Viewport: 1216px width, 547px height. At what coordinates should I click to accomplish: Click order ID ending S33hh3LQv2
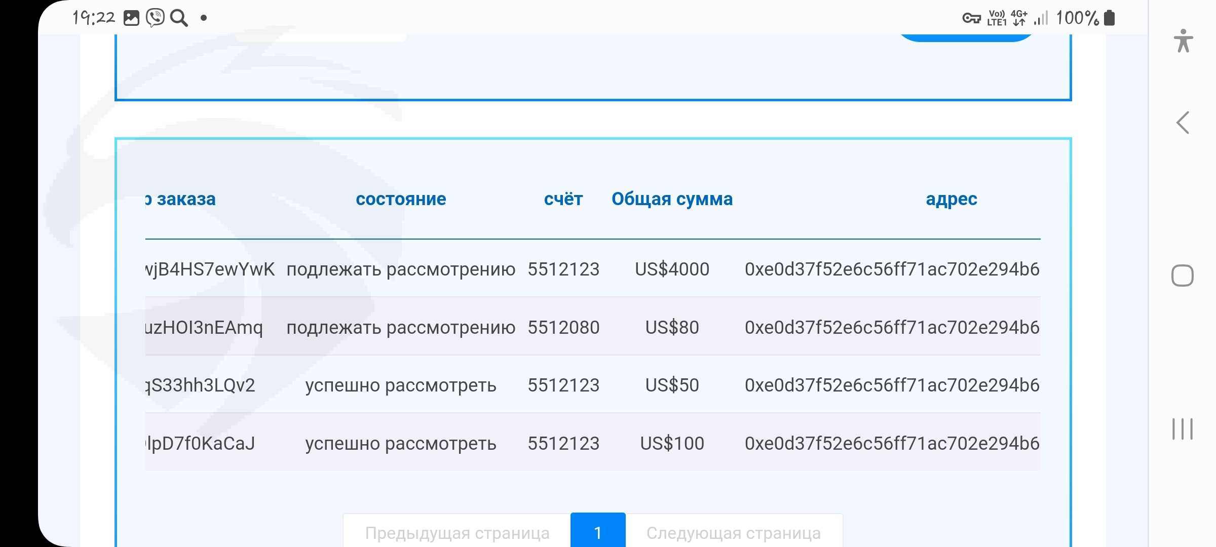pos(201,385)
